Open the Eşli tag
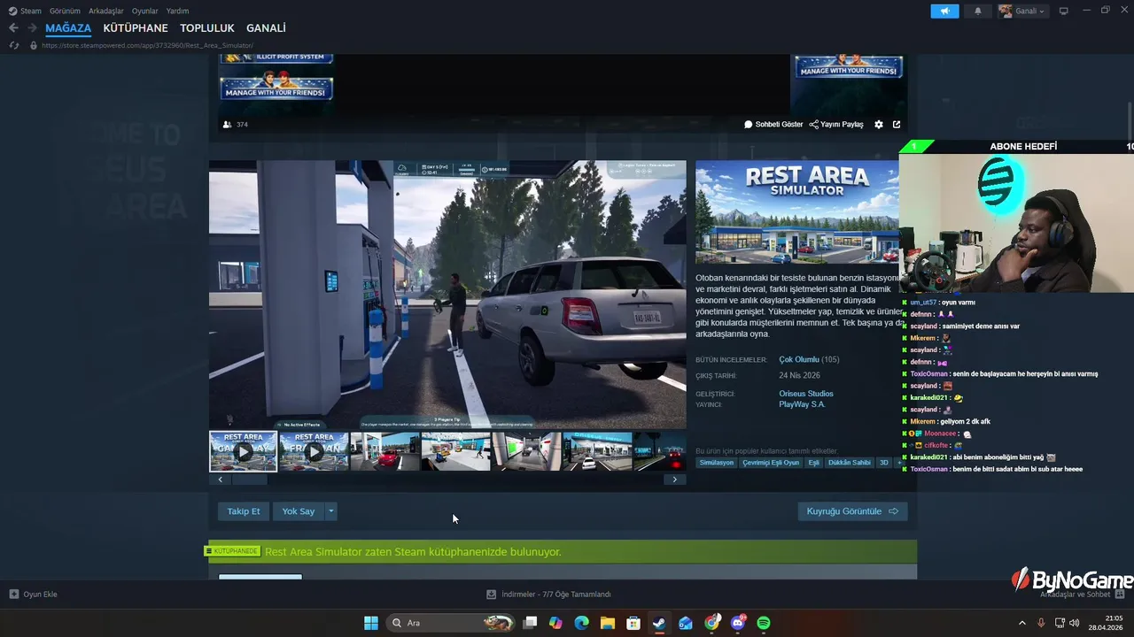This screenshot has width=1134, height=637. click(x=813, y=463)
